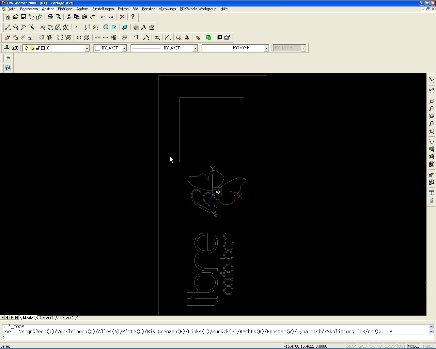Viewport: 436px width, 349px height.
Task: Click the Open file folder icon
Action: [x=16, y=17]
